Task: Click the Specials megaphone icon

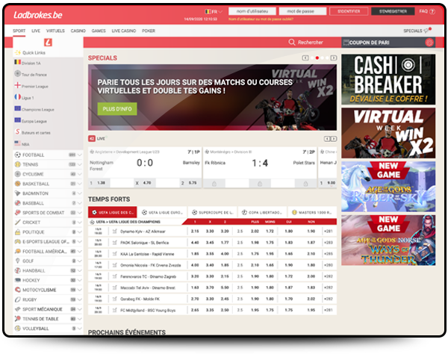Action: 426,31
